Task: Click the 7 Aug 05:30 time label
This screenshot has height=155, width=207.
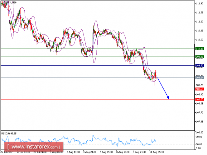Action: coord(106,152)
